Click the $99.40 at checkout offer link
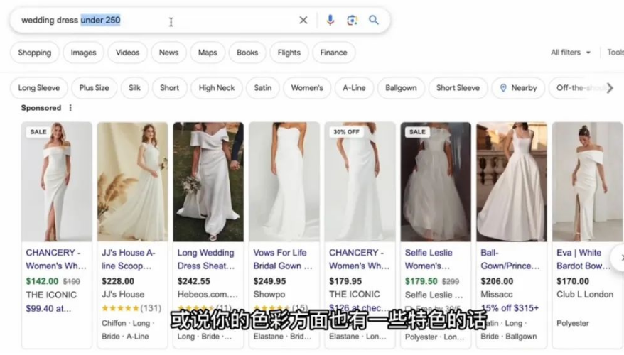The height and width of the screenshot is (355, 624). click(48, 308)
